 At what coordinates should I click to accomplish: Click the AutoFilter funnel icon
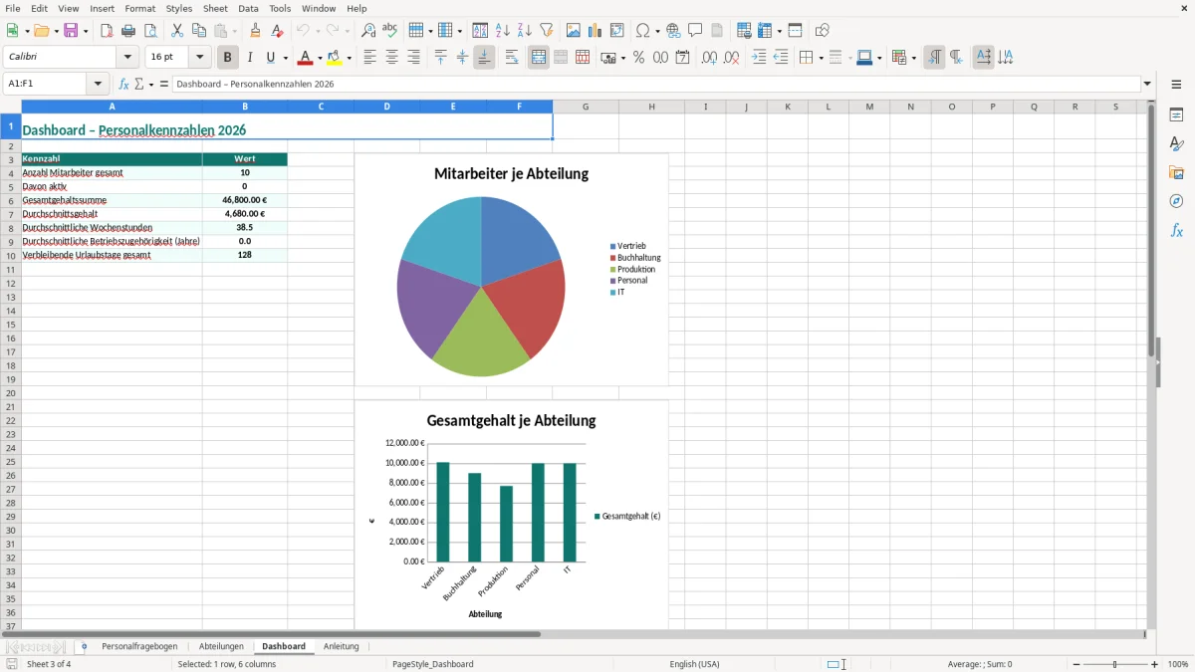[547, 31]
